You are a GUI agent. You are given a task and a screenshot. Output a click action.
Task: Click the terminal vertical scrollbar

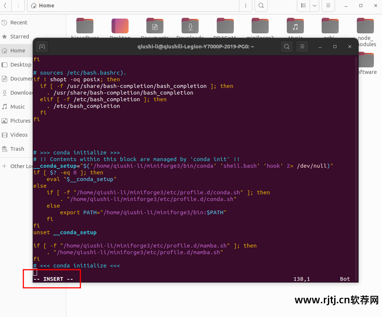[356, 166]
